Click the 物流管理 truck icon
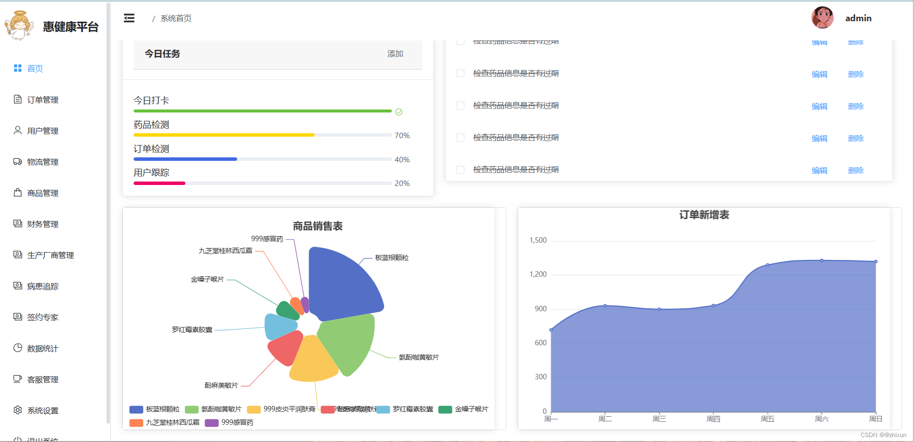The height and width of the screenshot is (442, 914). tap(18, 161)
